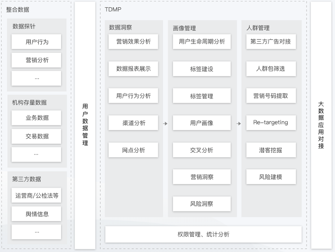Click the 营销洞察 box

pyautogui.click(x=202, y=177)
